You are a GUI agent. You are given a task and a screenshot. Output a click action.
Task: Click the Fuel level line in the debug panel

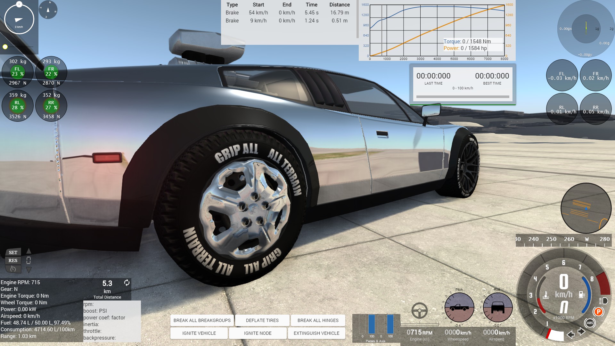(x=36, y=323)
